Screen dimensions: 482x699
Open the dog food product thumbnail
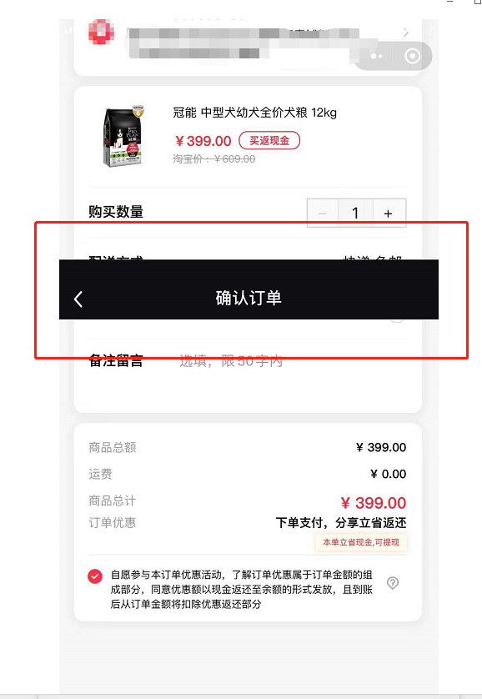tap(123, 136)
